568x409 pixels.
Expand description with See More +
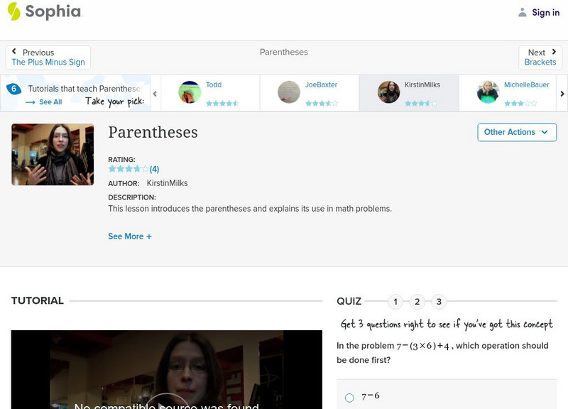(130, 236)
